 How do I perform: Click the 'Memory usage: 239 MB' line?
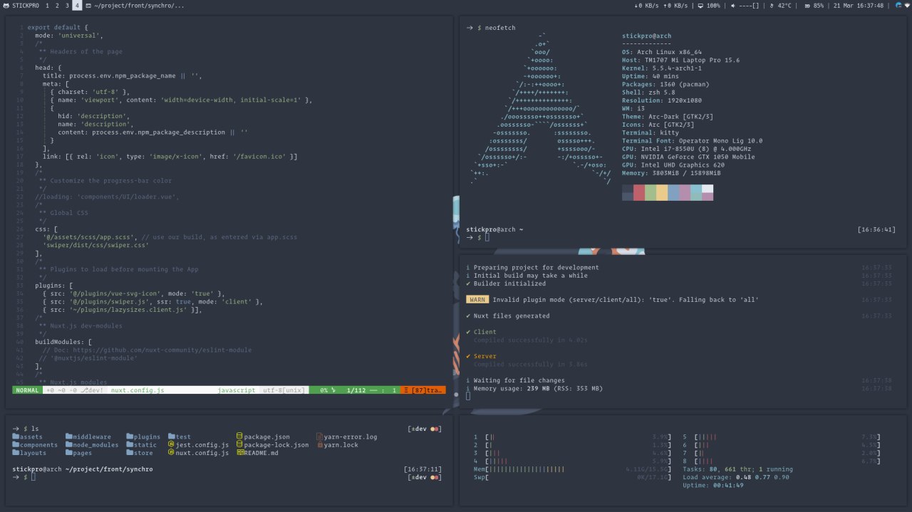click(534, 389)
